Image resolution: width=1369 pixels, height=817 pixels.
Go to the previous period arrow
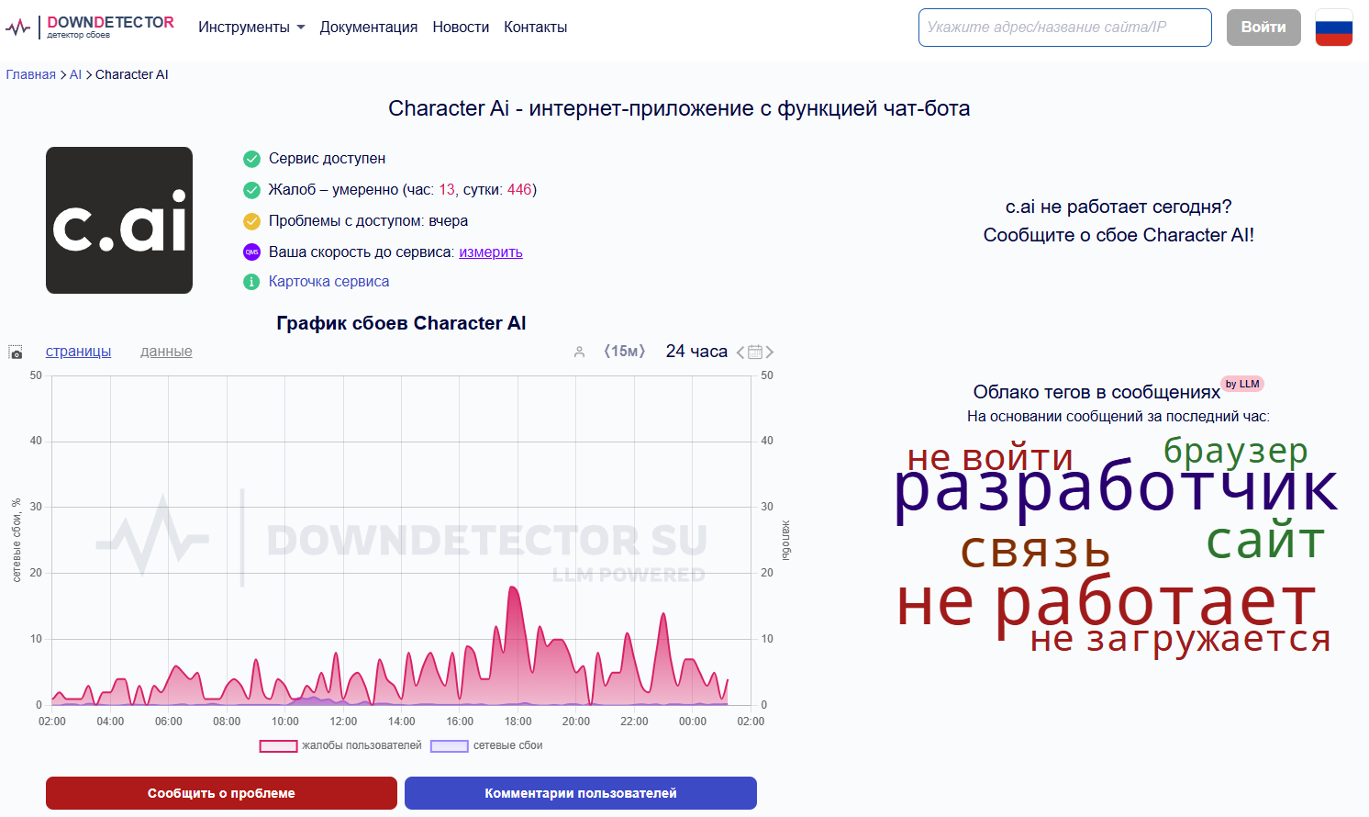(x=740, y=353)
